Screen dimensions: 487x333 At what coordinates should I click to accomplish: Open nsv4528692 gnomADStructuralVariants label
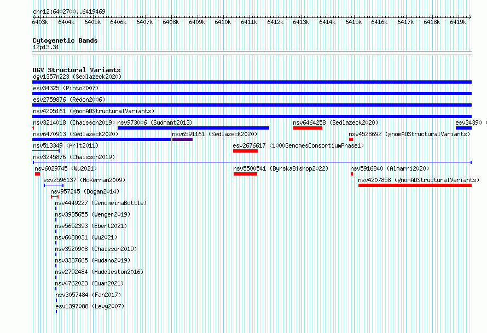tap(409, 134)
